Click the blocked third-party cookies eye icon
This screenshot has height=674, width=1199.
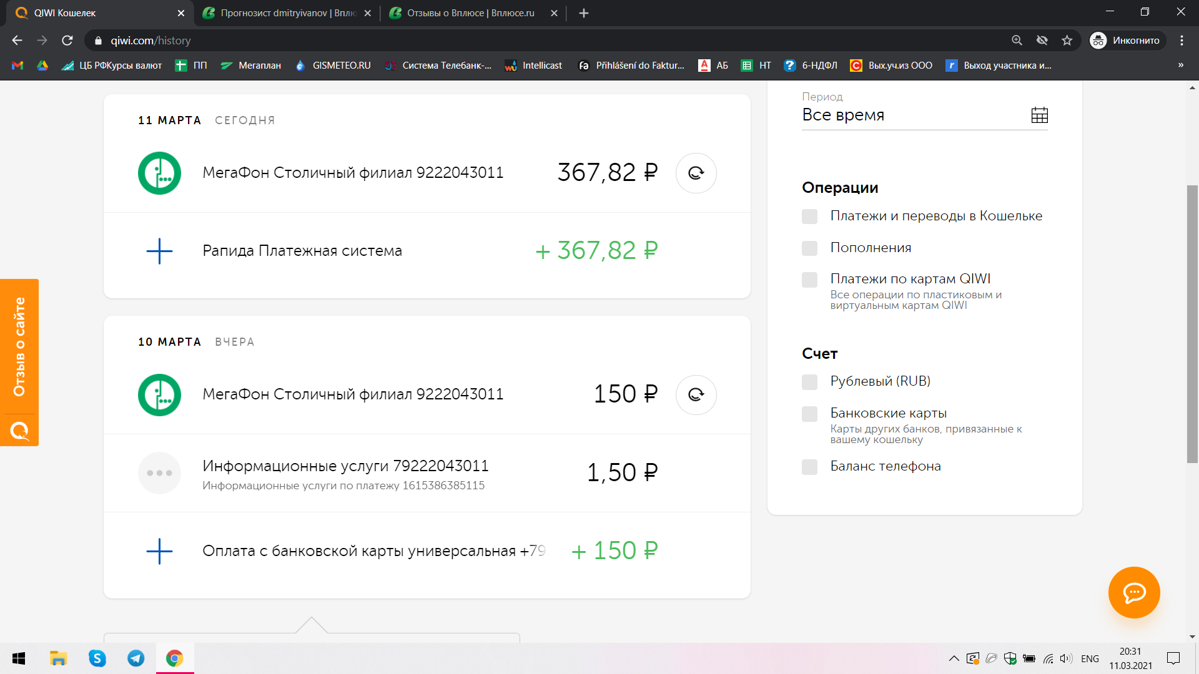click(1042, 41)
